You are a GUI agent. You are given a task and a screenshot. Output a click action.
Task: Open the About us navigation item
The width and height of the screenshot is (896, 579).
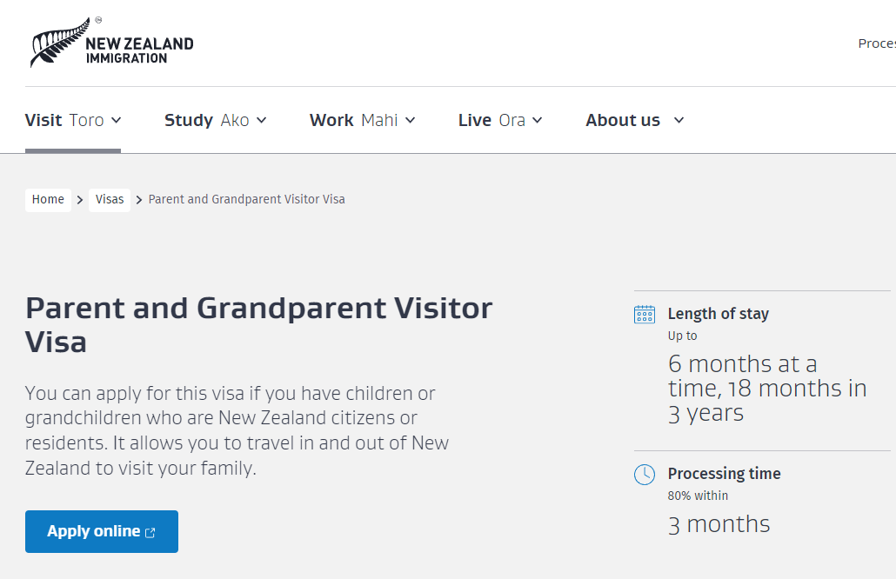coord(623,120)
